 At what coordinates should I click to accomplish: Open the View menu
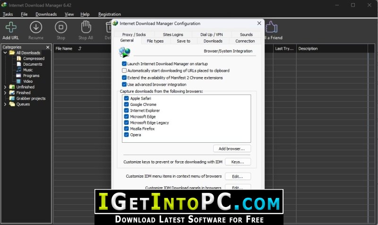point(69,14)
